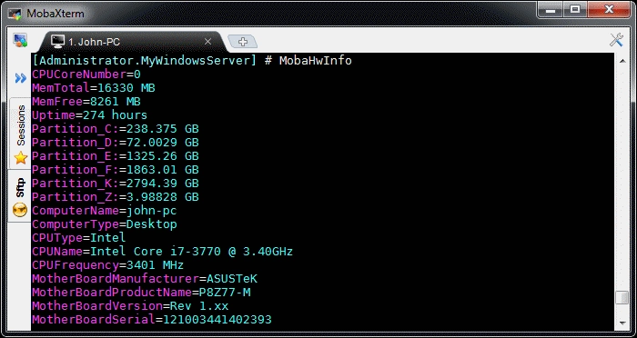This screenshot has height=338, width=637.
Task: Maximize the MobaXterm window
Action: click(x=575, y=10)
